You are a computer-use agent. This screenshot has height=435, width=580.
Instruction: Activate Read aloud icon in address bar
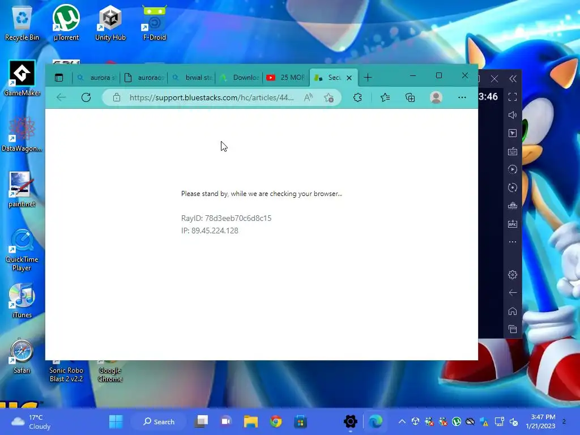pos(308,97)
